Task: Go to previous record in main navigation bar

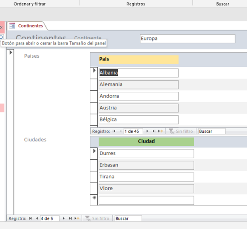Action: click(37, 218)
